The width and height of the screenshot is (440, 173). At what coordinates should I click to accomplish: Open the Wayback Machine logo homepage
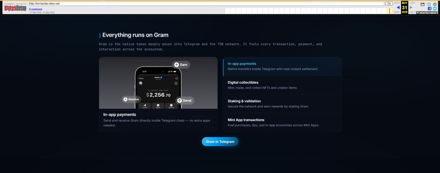15,8
